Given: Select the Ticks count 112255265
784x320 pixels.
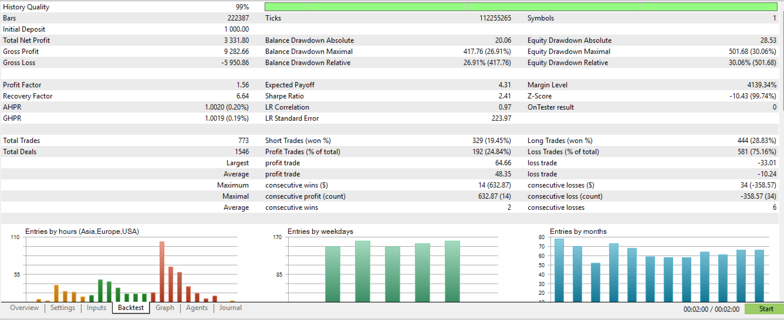Looking at the screenshot, I should coord(495,18).
